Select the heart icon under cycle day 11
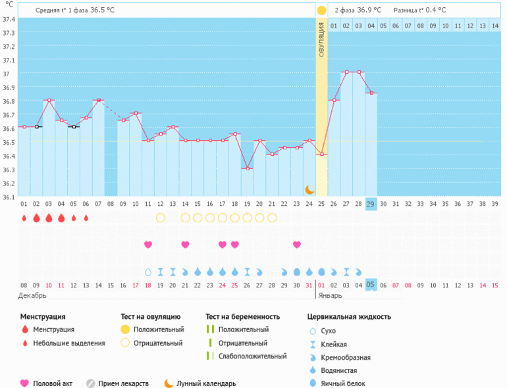Image resolution: width=507 pixels, height=388 pixels. 148,245
